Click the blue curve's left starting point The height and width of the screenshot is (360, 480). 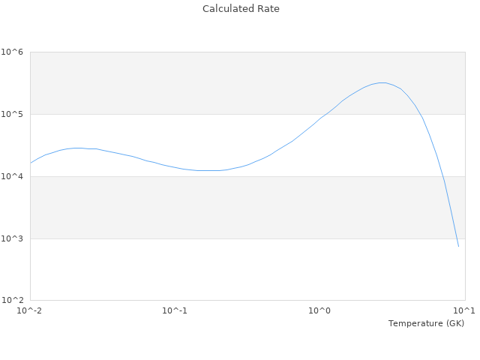(31, 163)
